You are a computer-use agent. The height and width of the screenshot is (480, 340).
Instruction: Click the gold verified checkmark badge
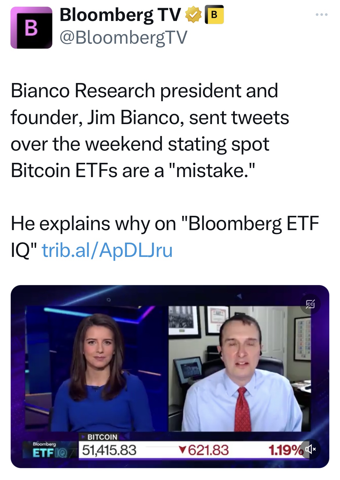(194, 15)
